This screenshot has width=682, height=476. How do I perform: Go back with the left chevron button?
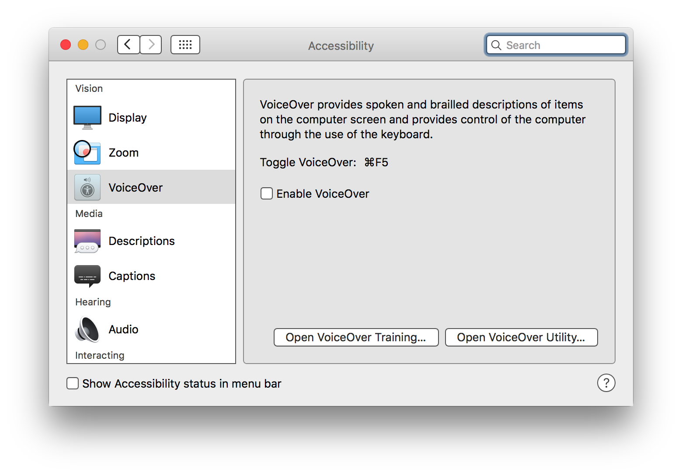pos(129,45)
